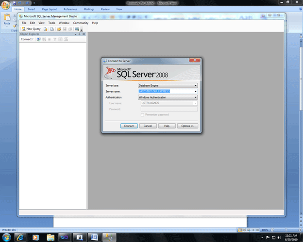Viewport: 303px width, 242px height.
Task: Open the Edit menu in Management Studio
Action: 32,23
